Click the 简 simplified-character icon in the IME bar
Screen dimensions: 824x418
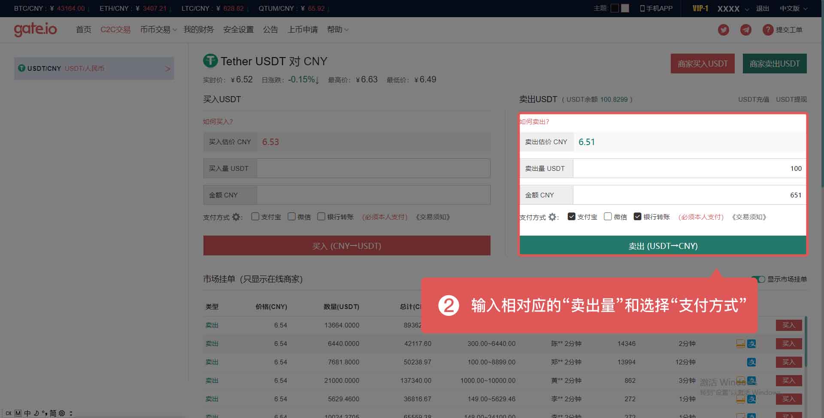[x=53, y=413]
